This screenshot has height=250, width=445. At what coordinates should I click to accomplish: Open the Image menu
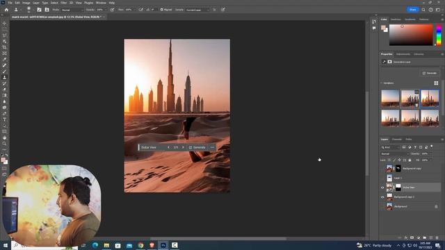(x=26, y=3)
